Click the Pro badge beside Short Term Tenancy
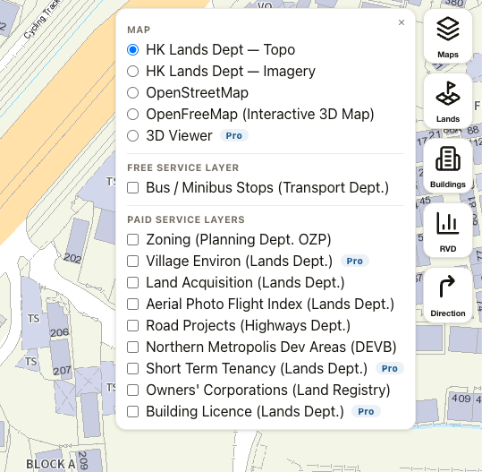Screen dimensions: 482x472 coord(390,368)
